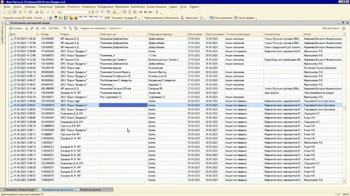Click the mark-for-deletion icon in list toolbar
Viewport: 350px width, 196px height.
(37, 28)
